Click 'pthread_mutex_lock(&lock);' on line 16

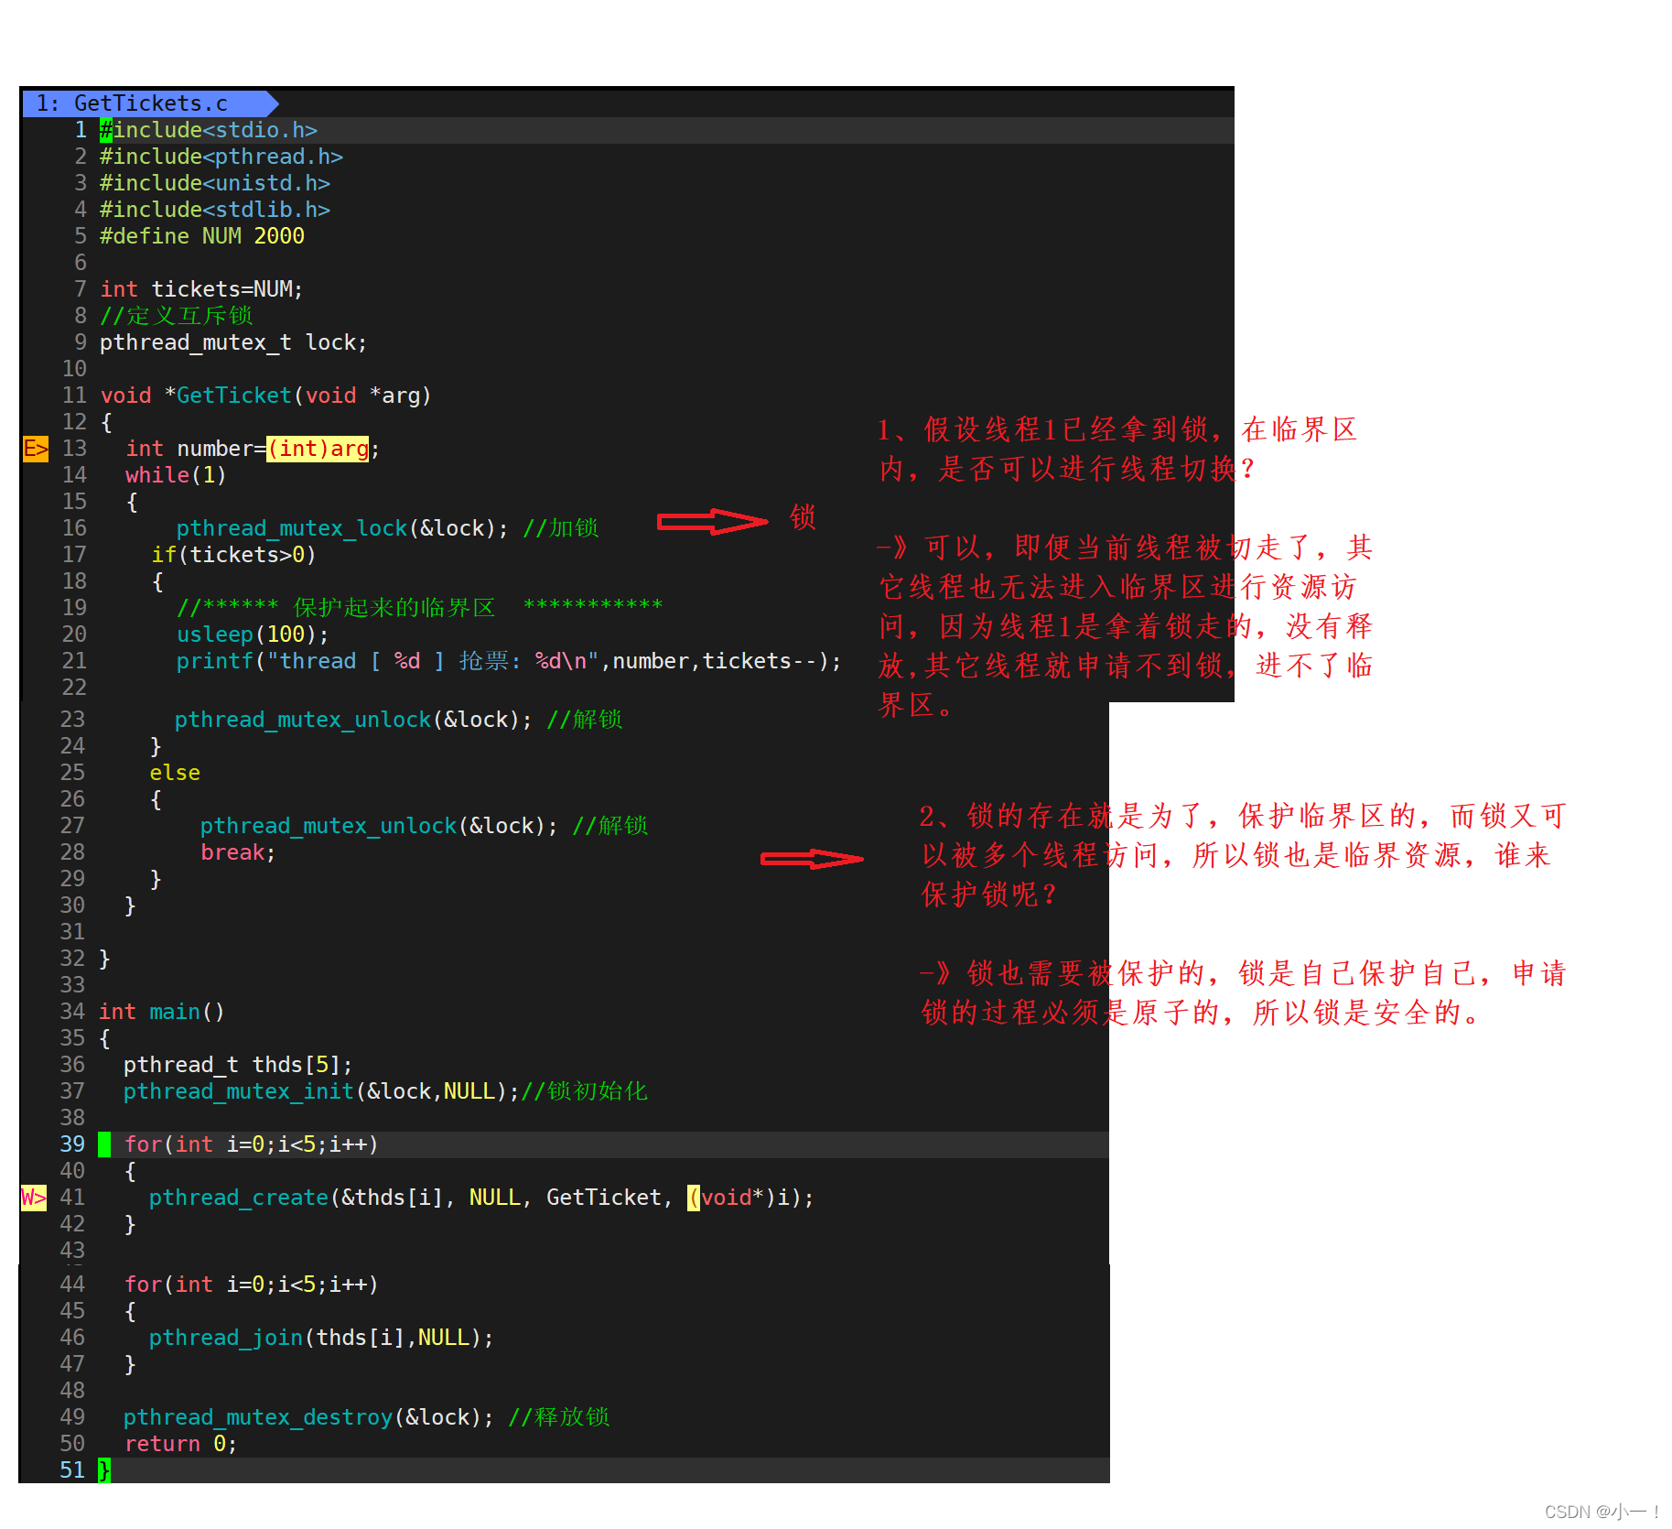pos(342,528)
